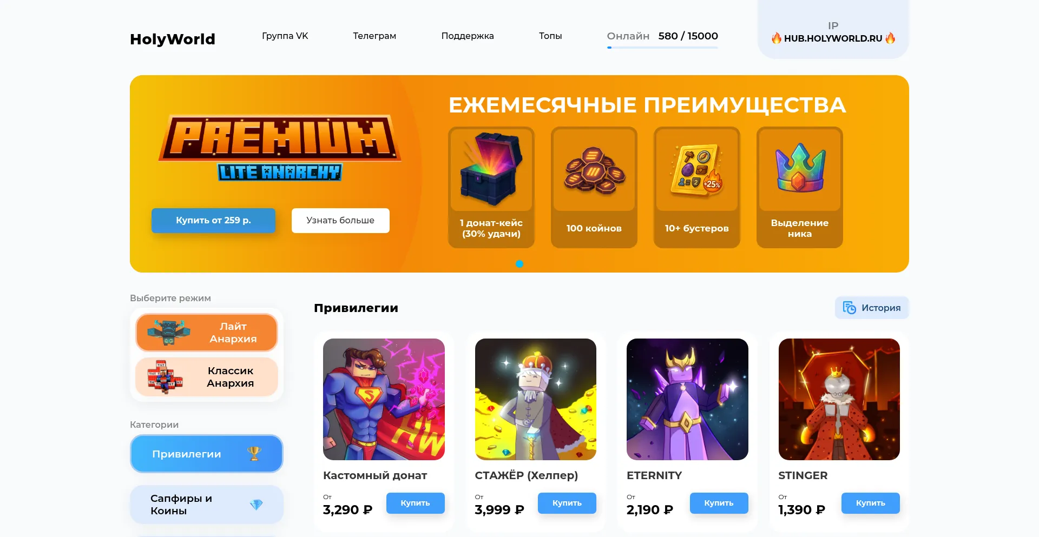Click the trophy icon on Привилегии category
The height and width of the screenshot is (537, 1039).
[x=254, y=454]
